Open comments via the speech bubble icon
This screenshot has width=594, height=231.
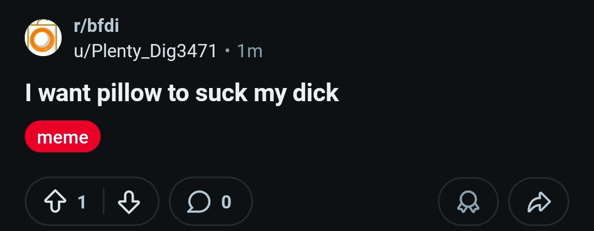199,202
